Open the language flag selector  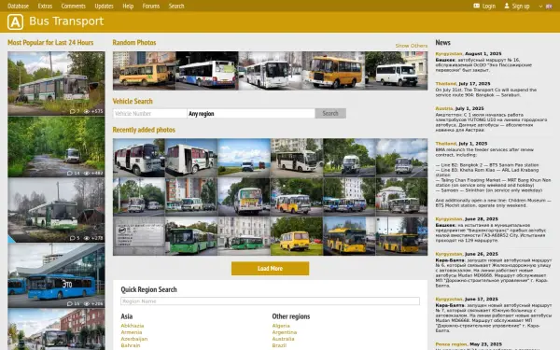point(549,7)
